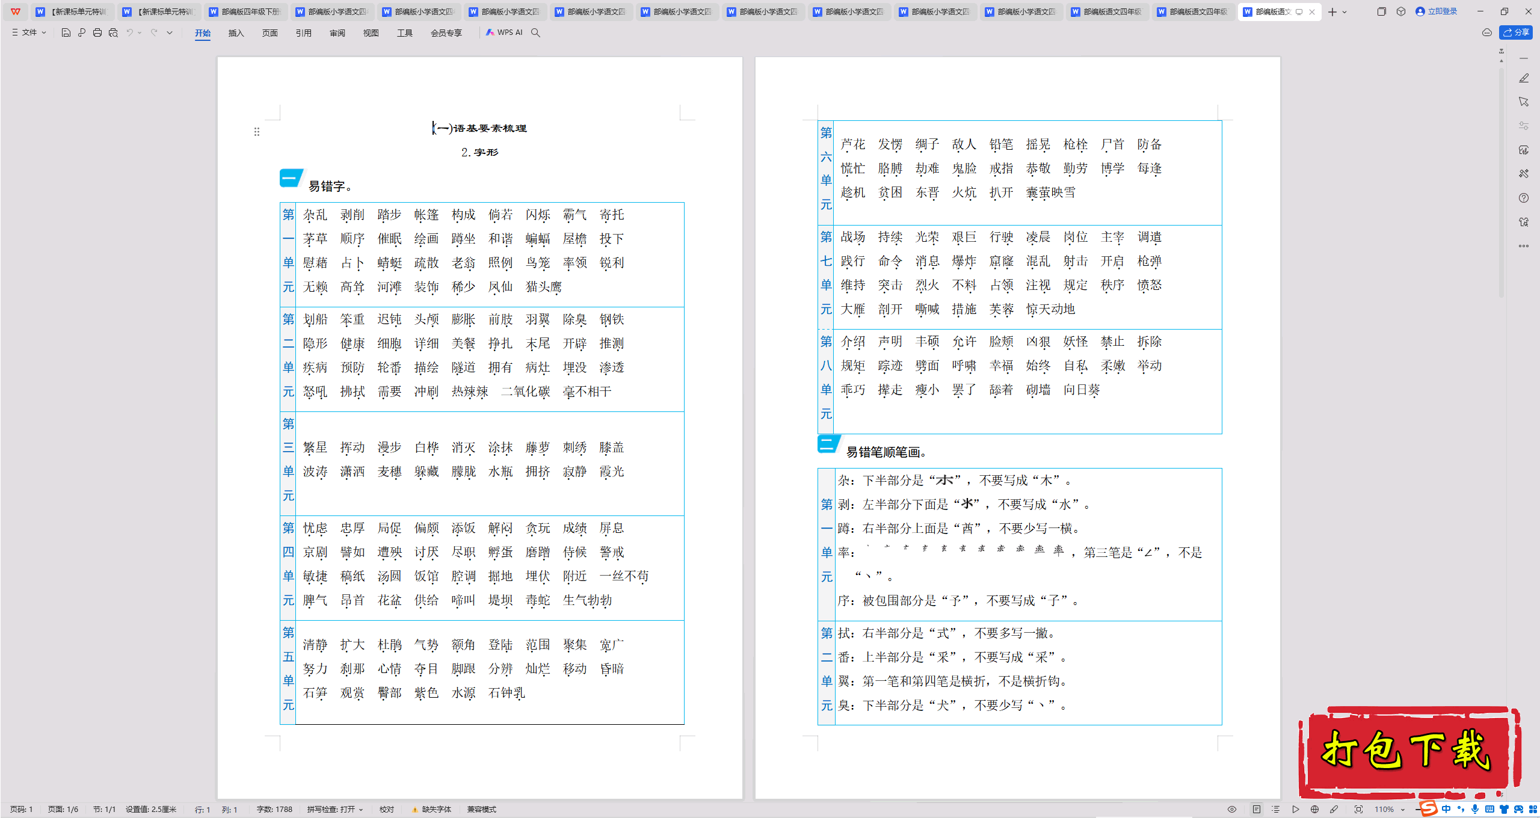This screenshot has width=1540, height=818.
Task: Open the Sogou soft keyboard icon
Action: pyautogui.click(x=1489, y=810)
